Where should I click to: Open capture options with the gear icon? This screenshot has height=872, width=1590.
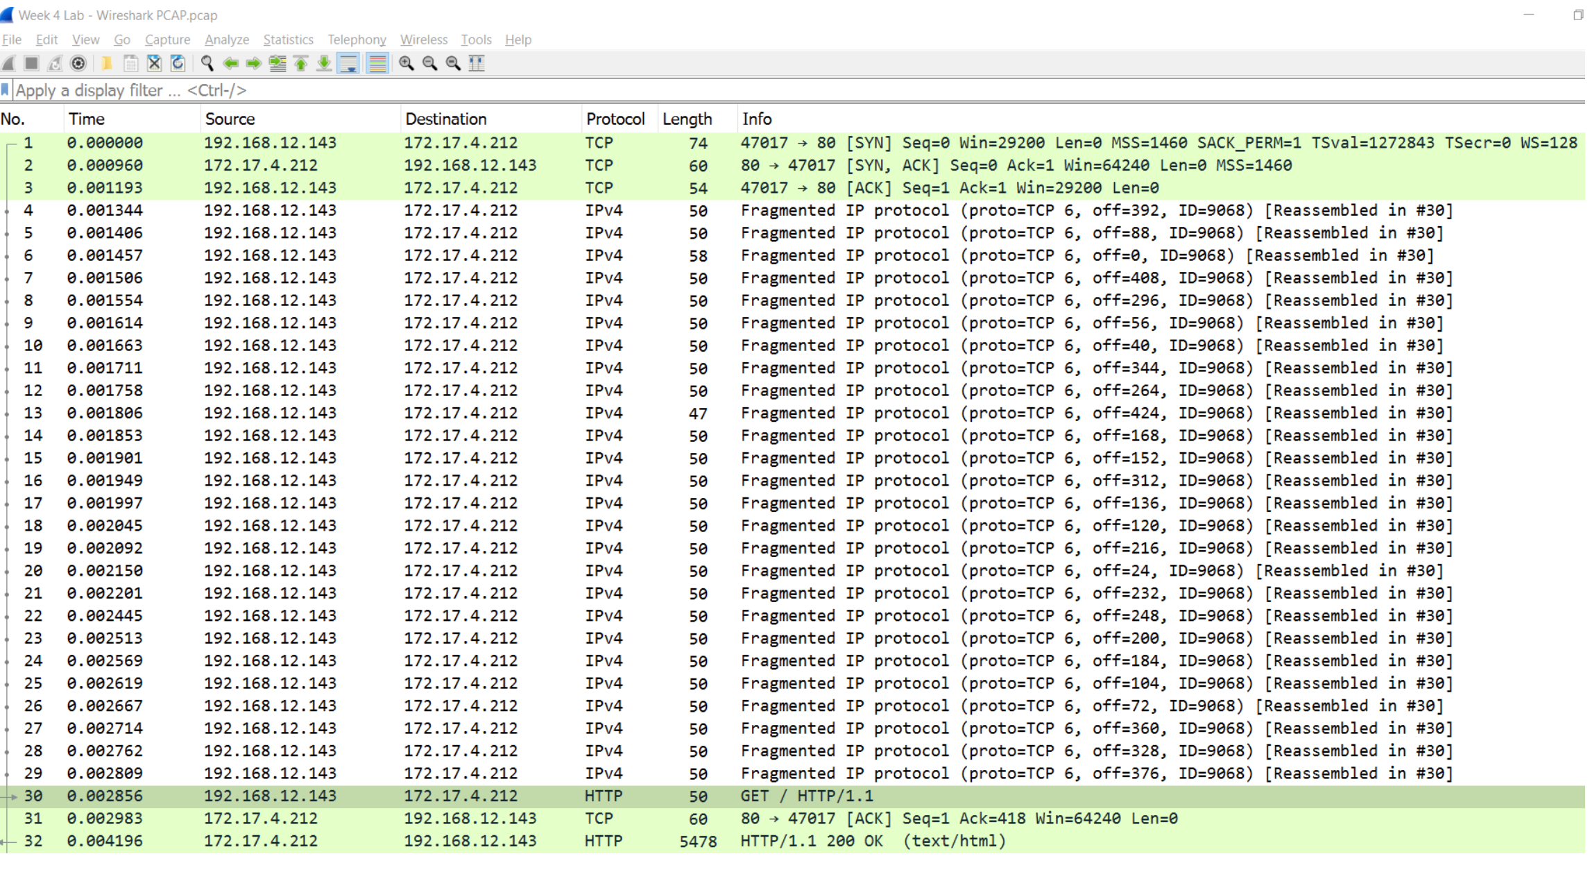[x=78, y=63]
